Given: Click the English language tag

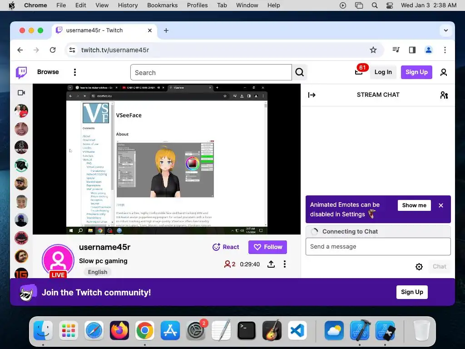Looking at the screenshot, I should coord(98,272).
